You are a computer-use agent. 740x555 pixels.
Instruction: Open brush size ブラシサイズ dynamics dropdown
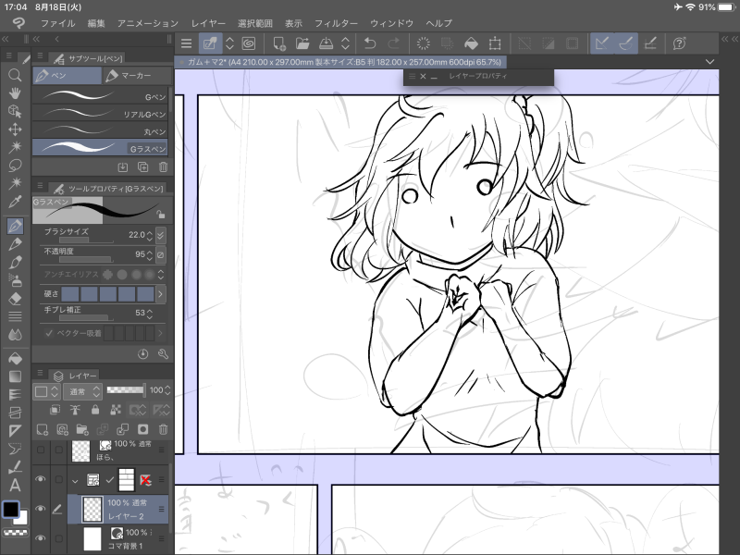tap(160, 235)
